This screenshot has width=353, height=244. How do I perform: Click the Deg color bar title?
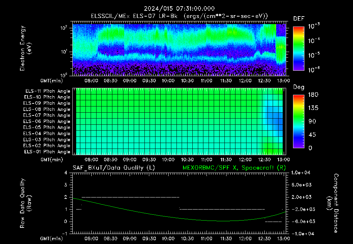pos(299,87)
